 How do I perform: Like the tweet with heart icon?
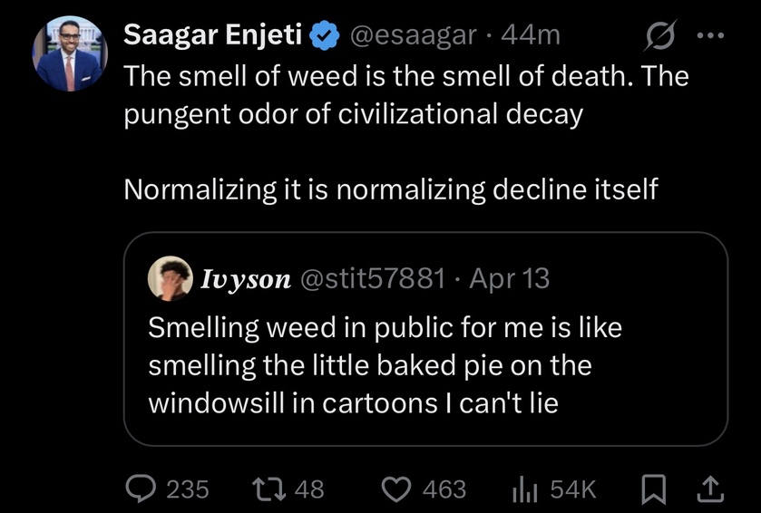(x=395, y=489)
